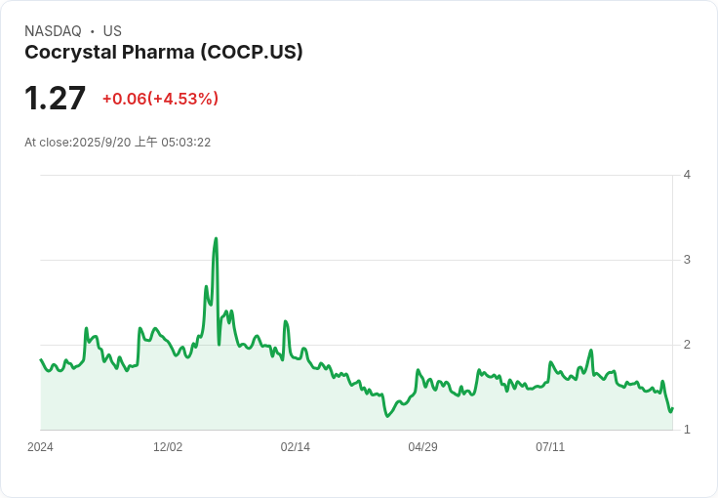The height and width of the screenshot is (498, 718).
Task: Click the highest peak of the price line
Action: [x=216, y=238]
